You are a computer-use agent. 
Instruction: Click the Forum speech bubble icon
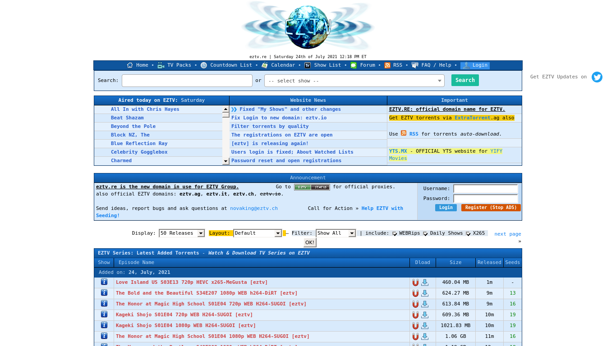354,65
